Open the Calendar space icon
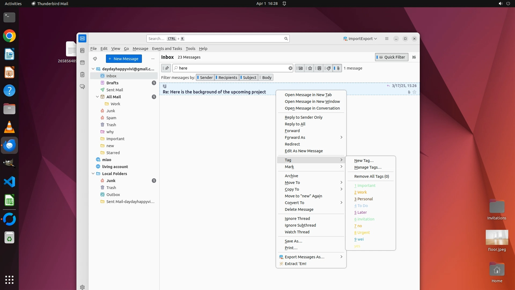Viewport: 515px width, 290px height. pos(82,63)
